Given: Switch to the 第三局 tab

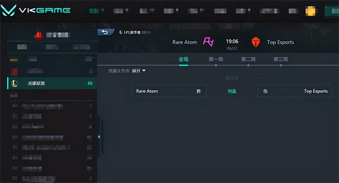Looking at the screenshot, I should point(281,59).
